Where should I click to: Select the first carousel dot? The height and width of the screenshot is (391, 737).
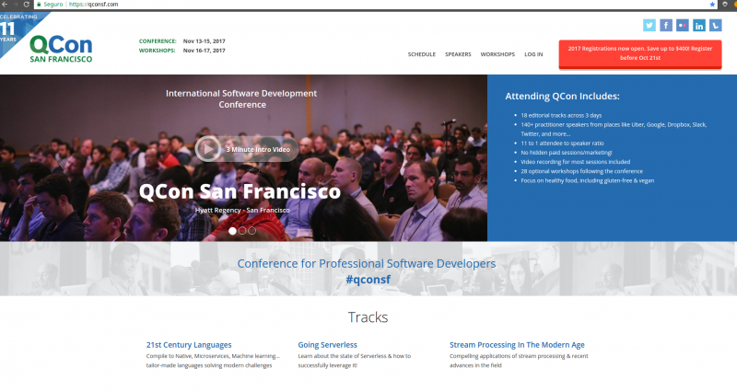[232, 231]
